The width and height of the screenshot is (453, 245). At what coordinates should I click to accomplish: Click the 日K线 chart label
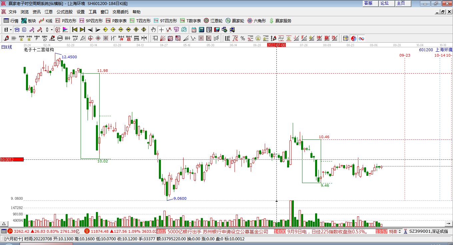point(6,47)
